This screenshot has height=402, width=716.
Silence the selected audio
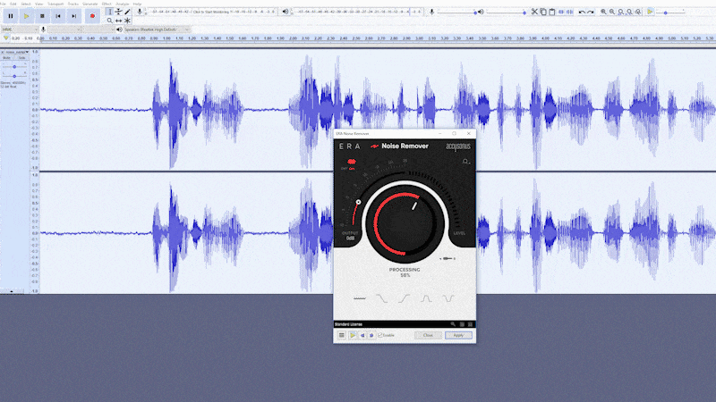(570, 12)
